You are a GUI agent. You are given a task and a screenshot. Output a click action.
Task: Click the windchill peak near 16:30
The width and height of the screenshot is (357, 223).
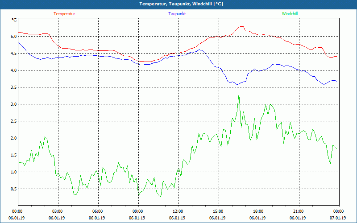pyautogui.click(x=239, y=94)
